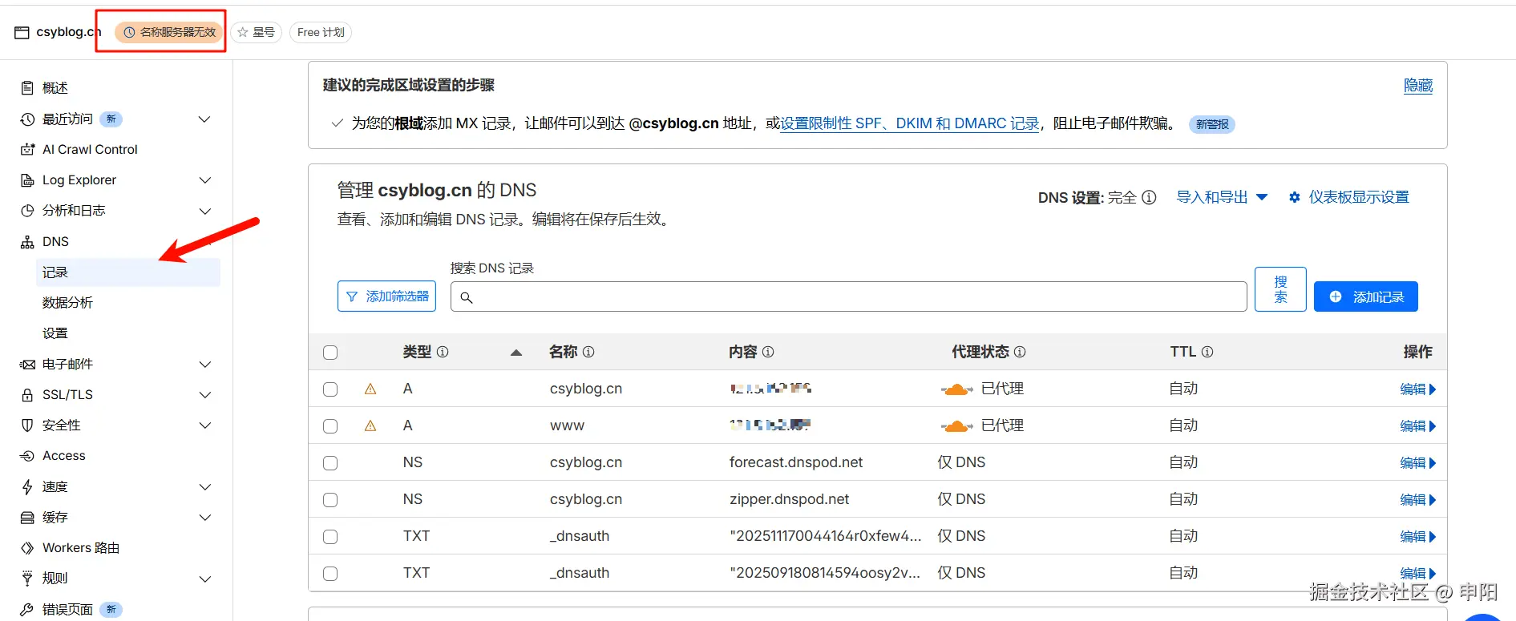Screen dimensions: 1516x621
Task: Click the 名称服务器无效 status badge
Action: (169, 32)
